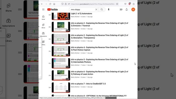Open the account avatar M
Viewport: 176px width, 99px height.
click(133, 10)
